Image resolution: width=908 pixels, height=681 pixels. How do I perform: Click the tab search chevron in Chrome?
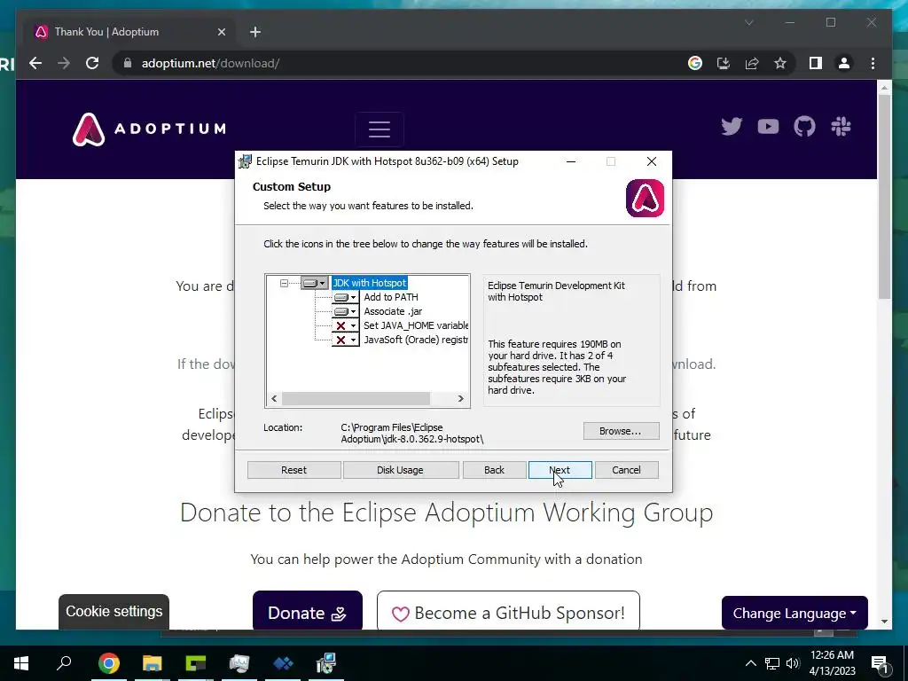tap(748, 22)
